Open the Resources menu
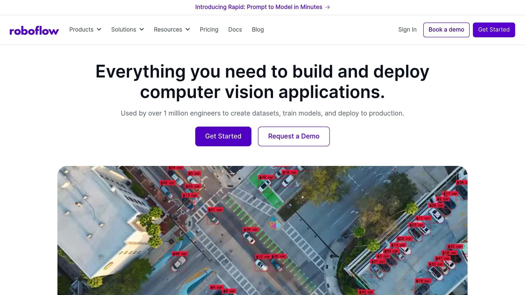This screenshot has height=295, width=525. 172,30
